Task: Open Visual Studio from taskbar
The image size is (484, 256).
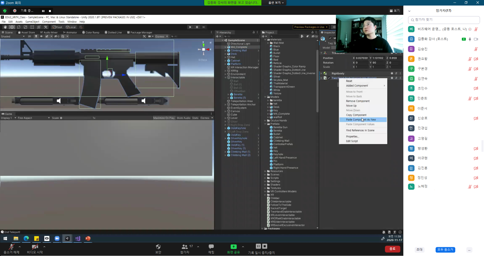Action: (78, 238)
